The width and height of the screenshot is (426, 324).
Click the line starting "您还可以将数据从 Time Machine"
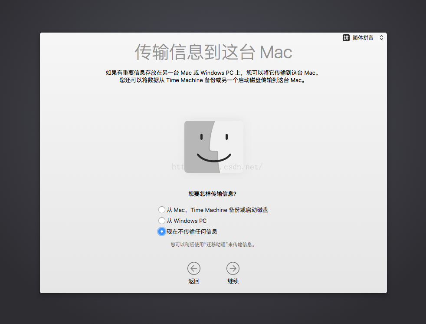[x=213, y=80]
